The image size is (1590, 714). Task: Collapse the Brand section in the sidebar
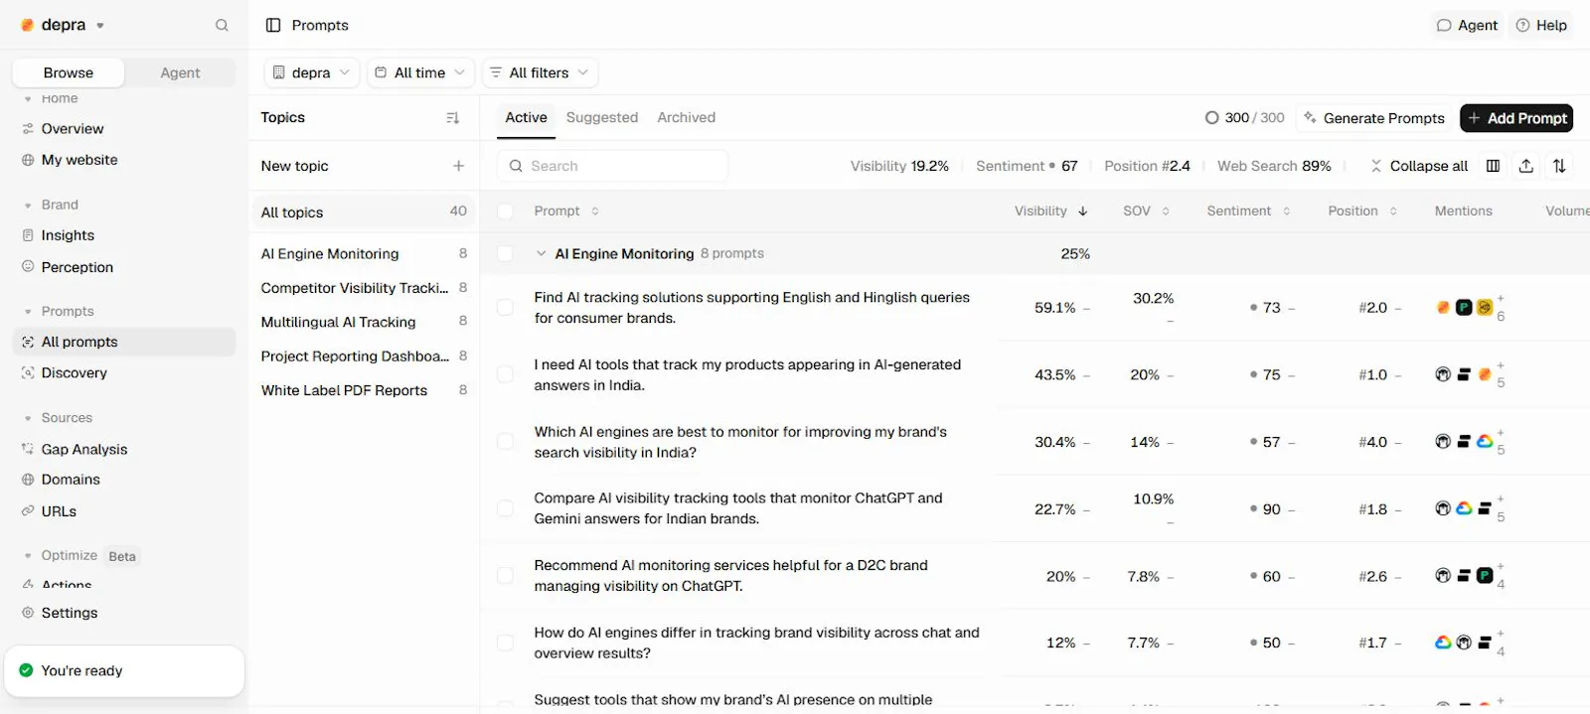[x=28, y=206]
